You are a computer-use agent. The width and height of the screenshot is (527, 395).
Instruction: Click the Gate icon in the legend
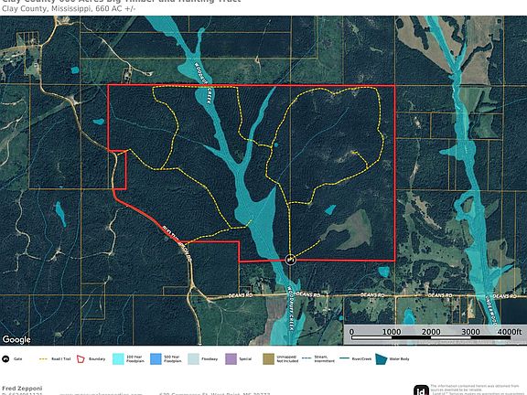click(5, 358)
